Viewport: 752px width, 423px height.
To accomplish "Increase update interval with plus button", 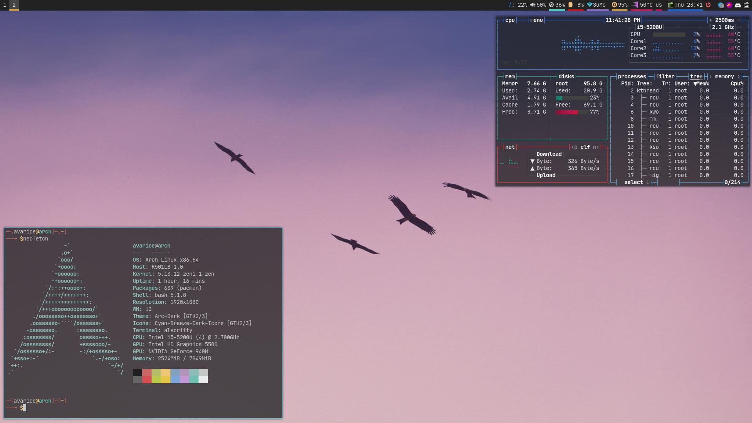I will pyautogui.click(x=710, y=20).
